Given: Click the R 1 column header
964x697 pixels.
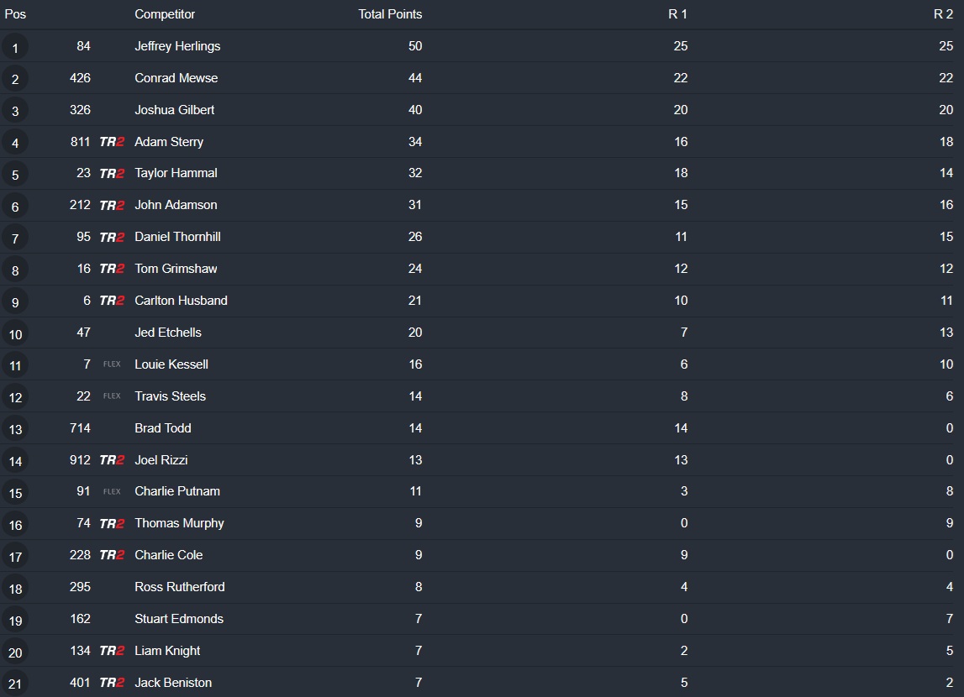Looking at the screenshot, I should (x=677, y=14).
